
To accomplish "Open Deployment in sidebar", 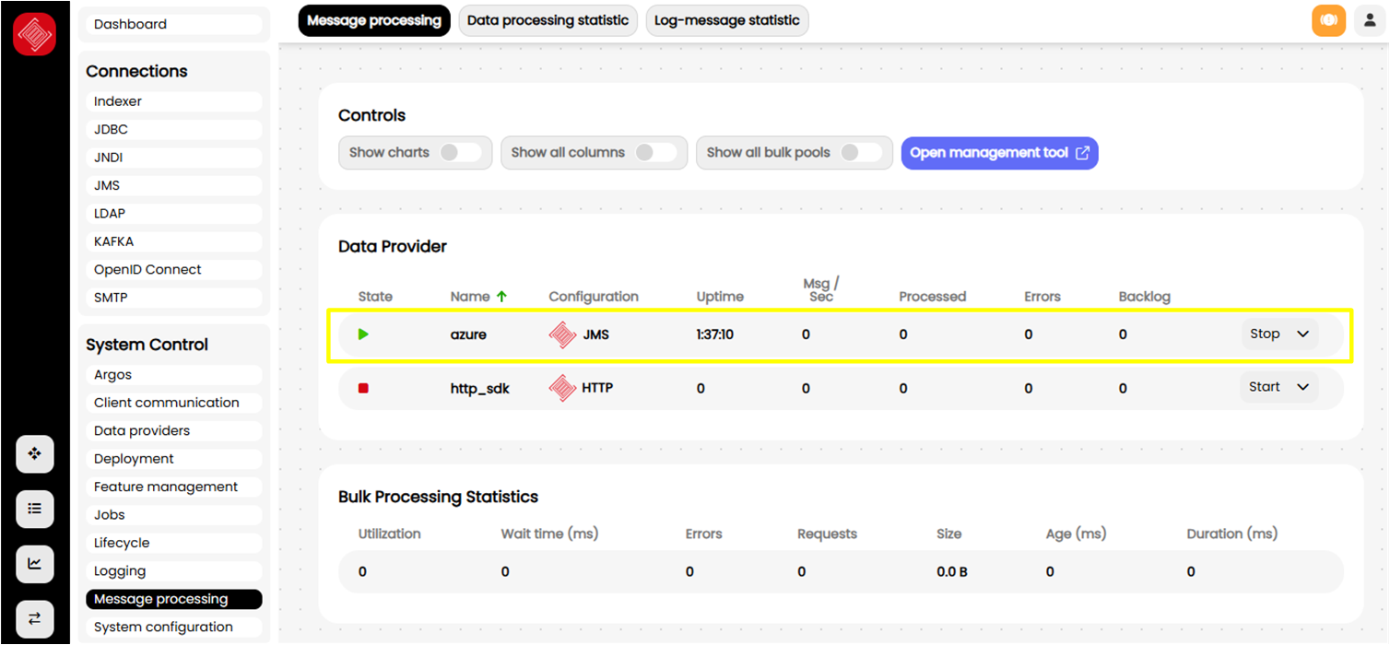I will coord(173,459).
